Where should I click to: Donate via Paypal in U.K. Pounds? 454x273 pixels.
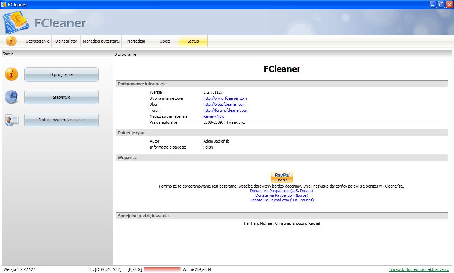[x=282, y=200]
